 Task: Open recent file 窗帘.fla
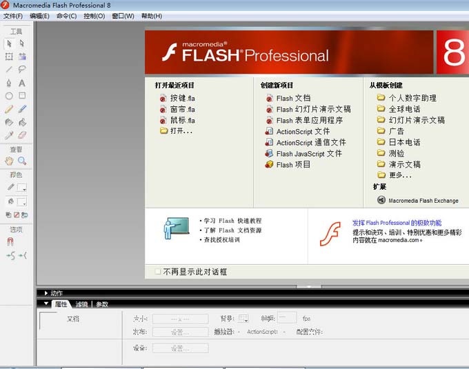177,110
